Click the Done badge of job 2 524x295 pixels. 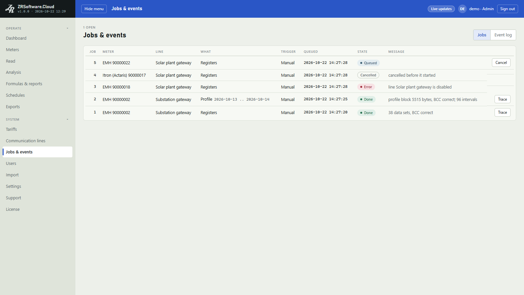(x=366, y=99)
